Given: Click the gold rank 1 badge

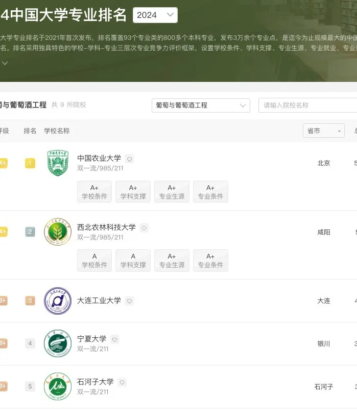Looking at the screenshot, I should pyautogui.click(x=30, y=163).
